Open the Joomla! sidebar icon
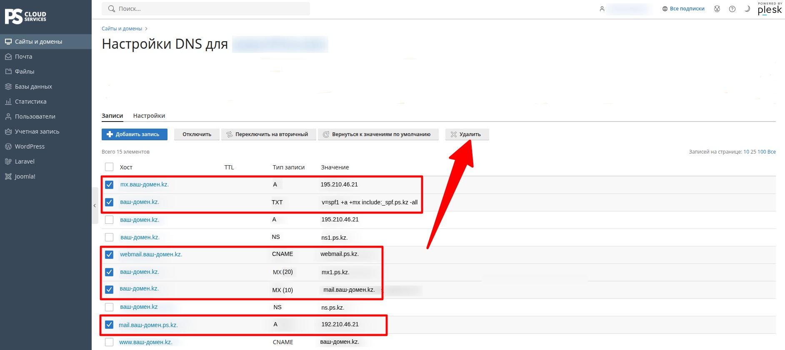Viewport: 785px width, 350px height. [x=8, y=176]
